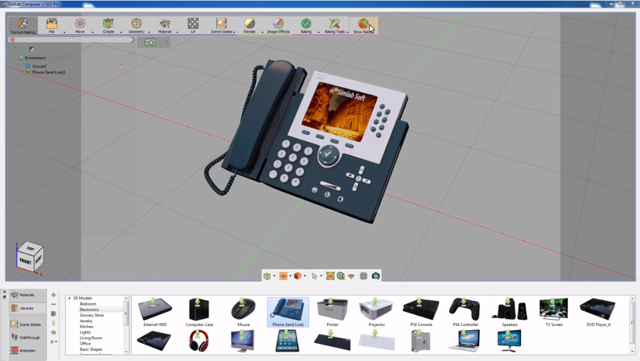Screen dimensions: 640x361
Task: Toggle the grid display icon
Action: [x=363, y=276]
